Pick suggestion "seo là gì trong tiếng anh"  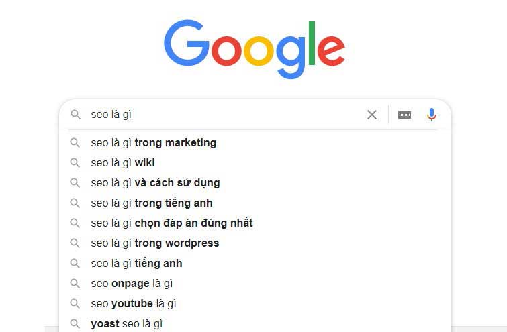tap(152, 203)
